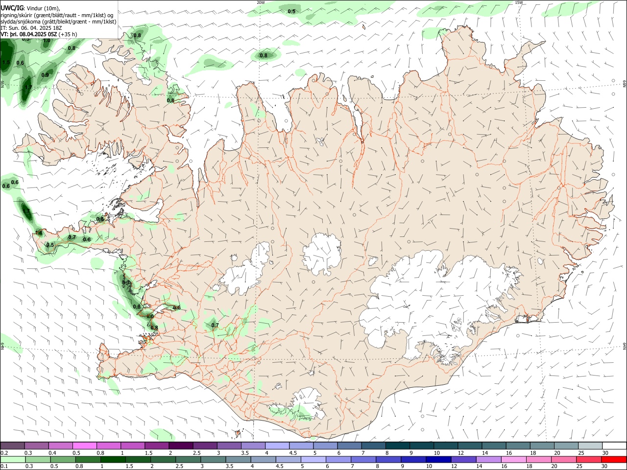Viewport: 627px width, 470px height.
Task: Select the light grey 25 swatch in the upper legend row
Action: click(x=590, y=446)
